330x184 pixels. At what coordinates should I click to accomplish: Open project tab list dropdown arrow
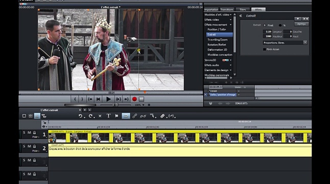coord(90,110)
